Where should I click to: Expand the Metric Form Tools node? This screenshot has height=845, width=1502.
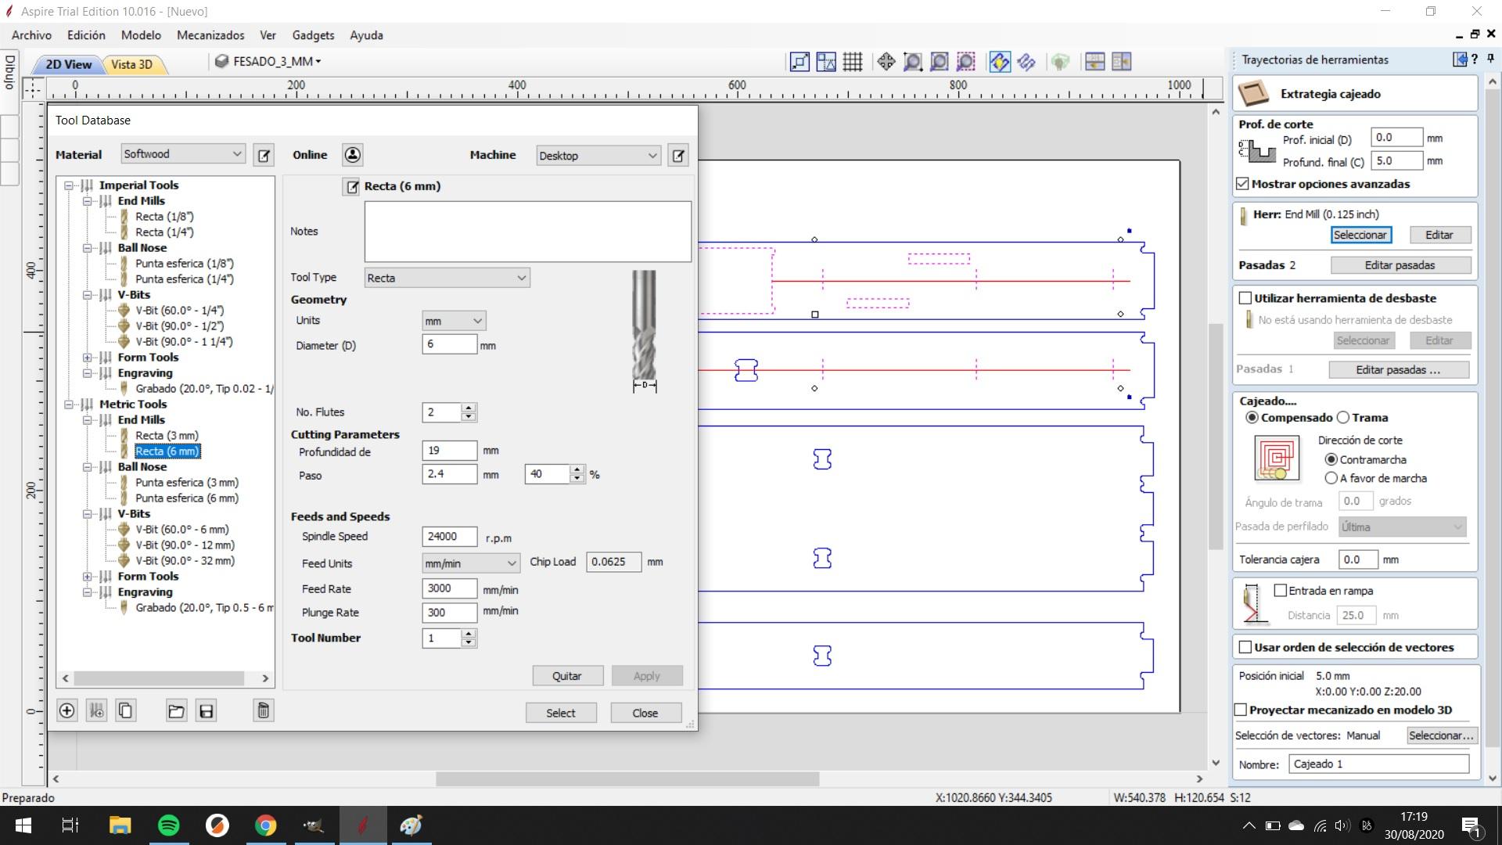click(88, 577)
